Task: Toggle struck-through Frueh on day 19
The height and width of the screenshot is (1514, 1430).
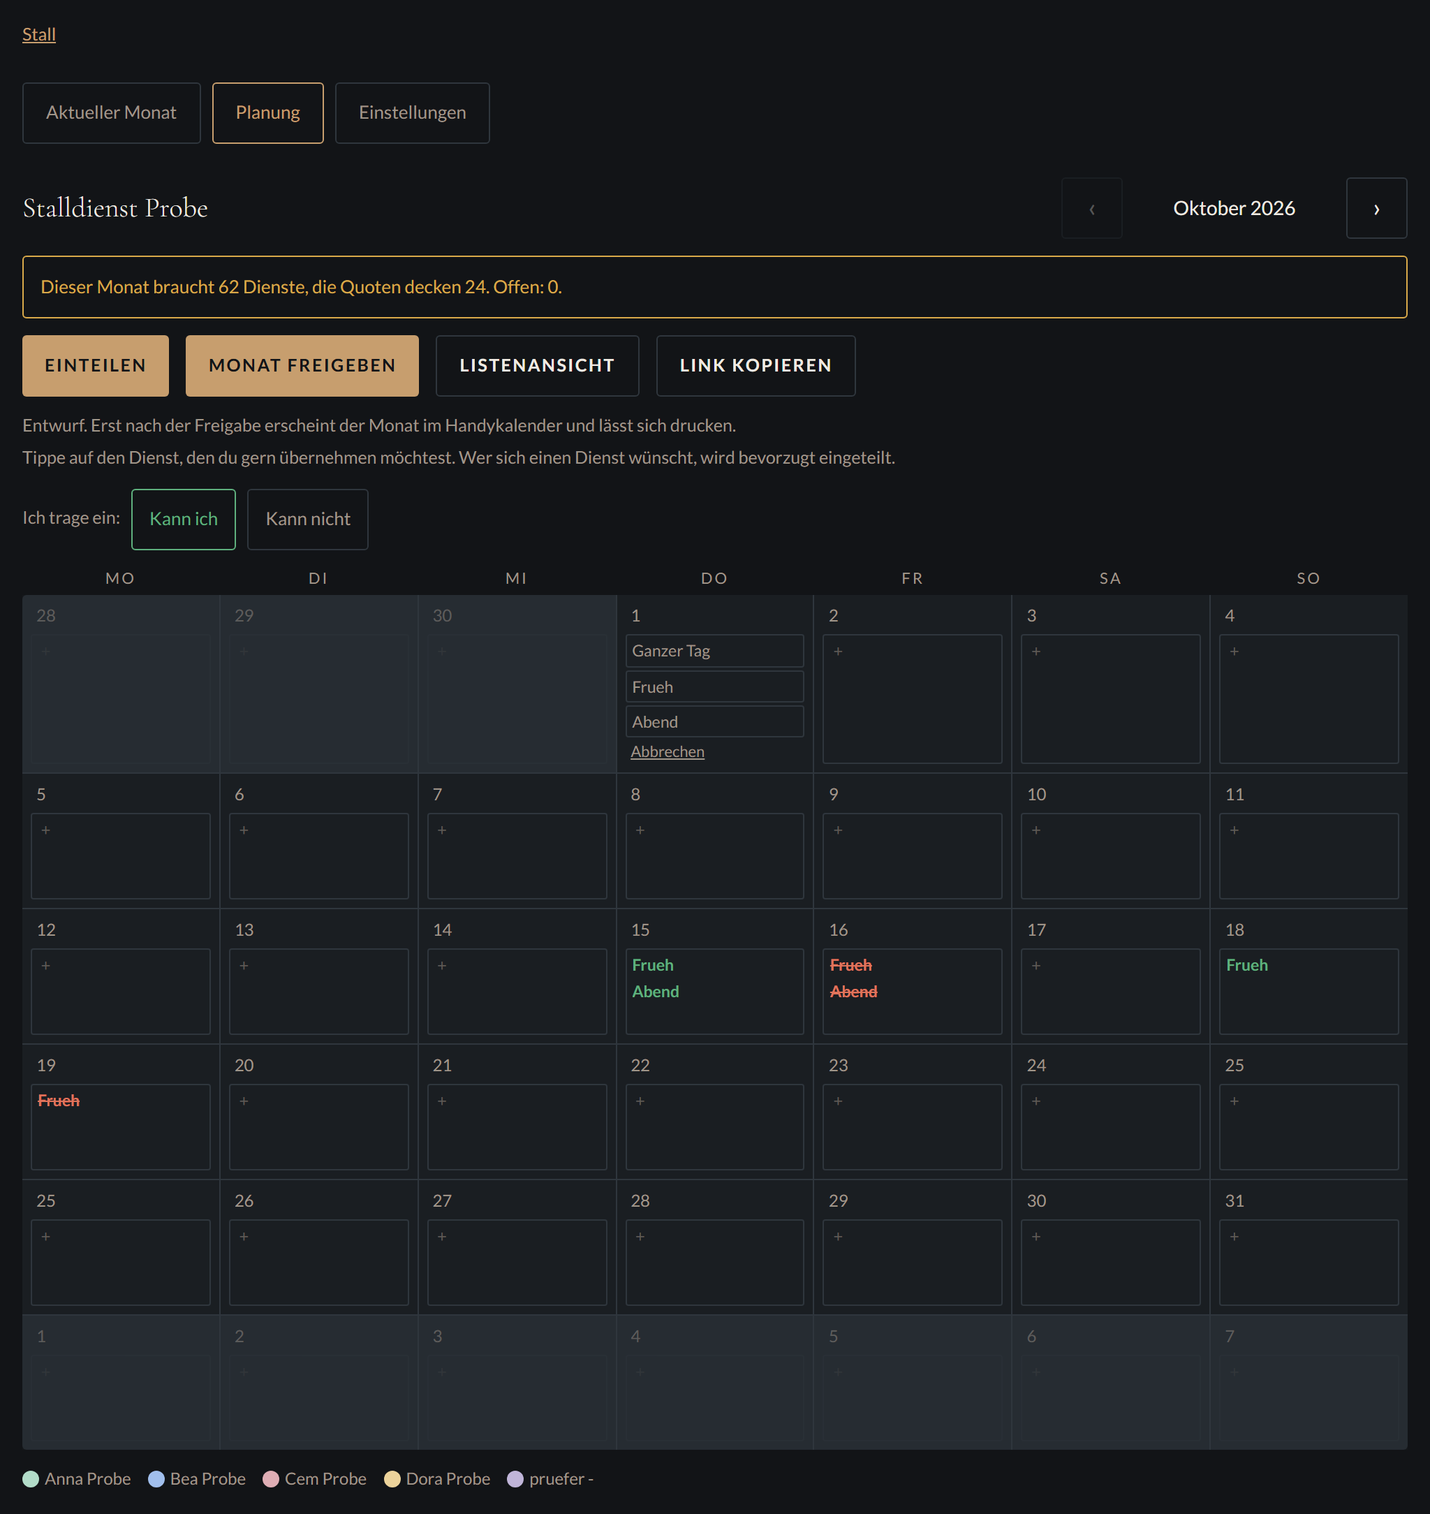Action: click(x=59, y=1101)
